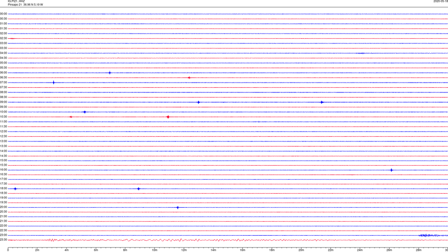Image resolution: width=448 pixels, height=252 pixels.
Task: Click the 19:30 time label
Action: click(3, 202)
